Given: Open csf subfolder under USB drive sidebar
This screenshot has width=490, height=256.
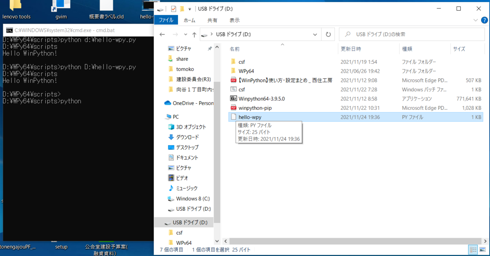Looking at the screenshot, I should (x=179, y=232).
